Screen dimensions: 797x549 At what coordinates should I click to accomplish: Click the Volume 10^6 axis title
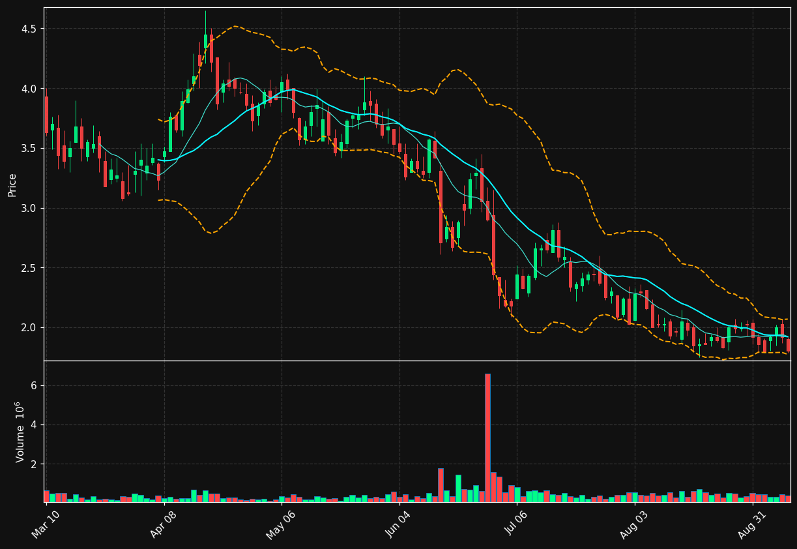click(20, 432)
